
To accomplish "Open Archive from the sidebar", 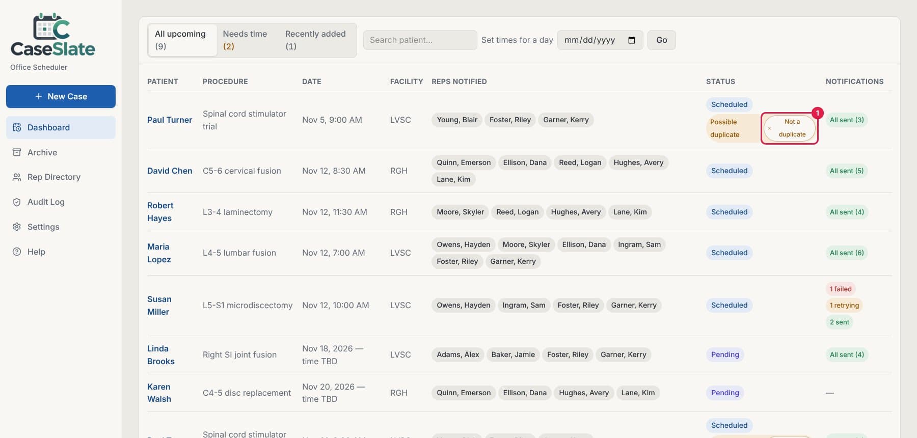I will tap(61, 152).
